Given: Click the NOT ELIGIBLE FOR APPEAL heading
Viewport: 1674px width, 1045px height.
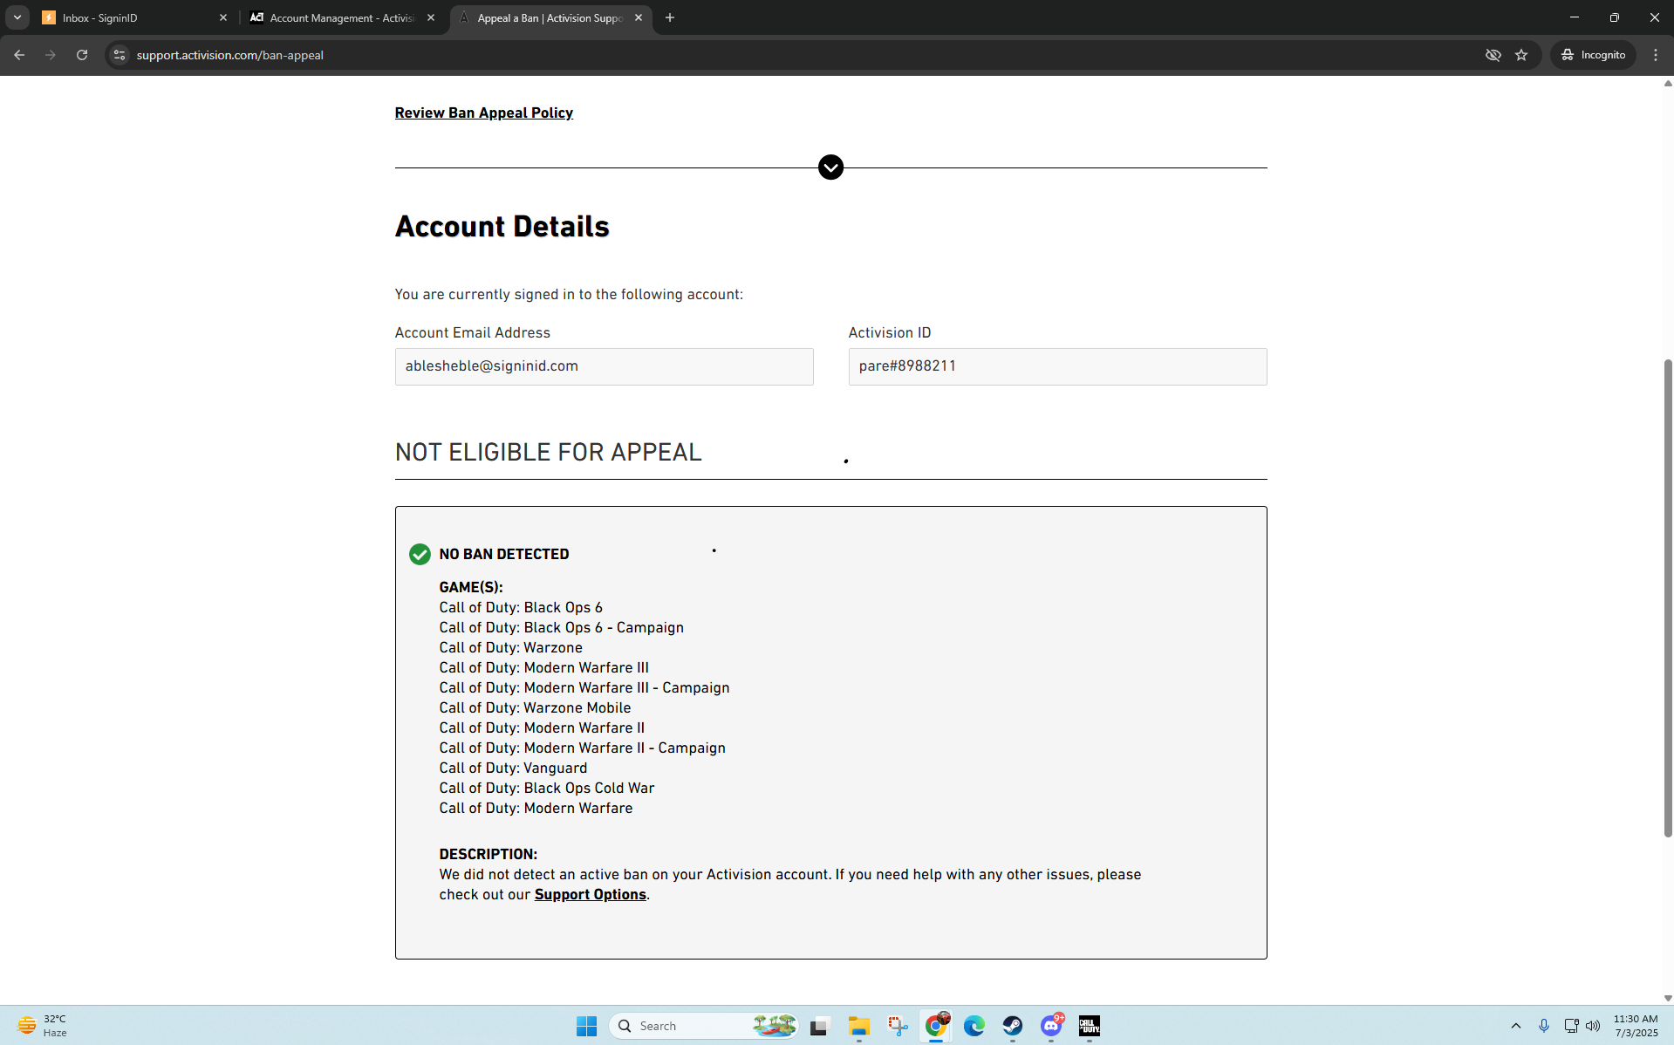Looking at the screenshot, I should 548,452.
